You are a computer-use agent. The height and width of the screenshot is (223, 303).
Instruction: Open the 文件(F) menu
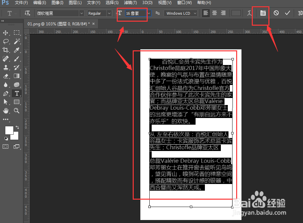[21, 3]
